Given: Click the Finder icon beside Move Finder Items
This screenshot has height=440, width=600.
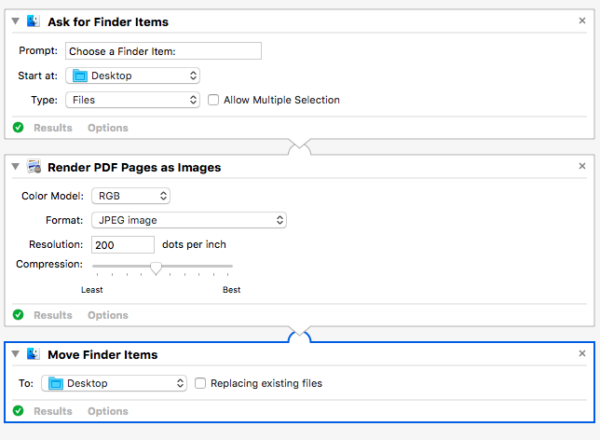Looking at the screenshot, I should [34, 354].
